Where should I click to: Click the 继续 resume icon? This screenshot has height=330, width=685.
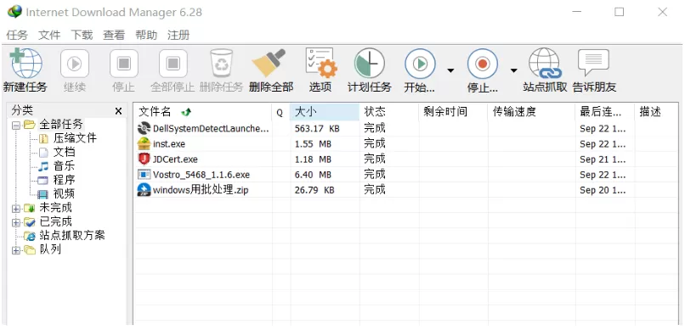[74, 64]
